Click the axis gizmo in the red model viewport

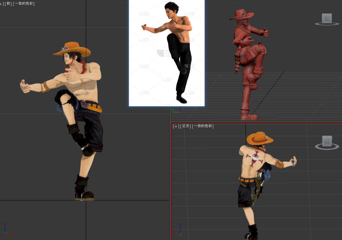[x=176, y=110]
